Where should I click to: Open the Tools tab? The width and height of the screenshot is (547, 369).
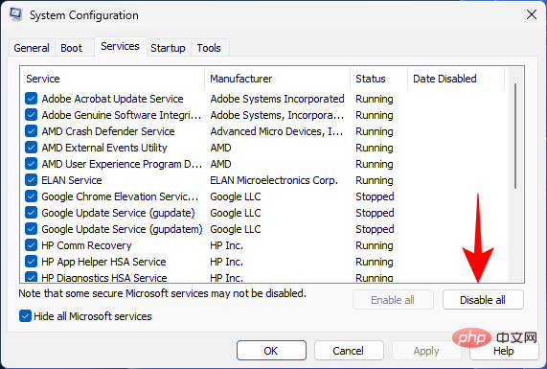[x=209, y=48]
